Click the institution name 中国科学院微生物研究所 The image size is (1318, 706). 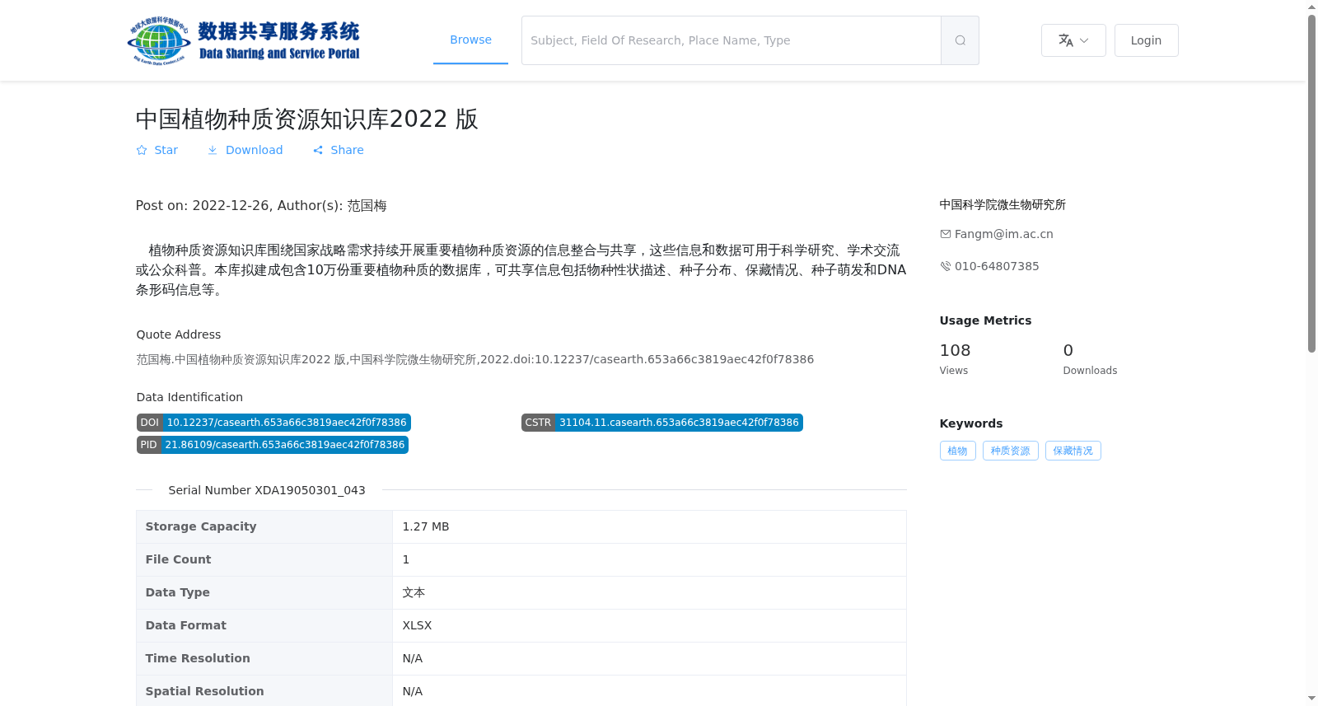(1003, 204)
